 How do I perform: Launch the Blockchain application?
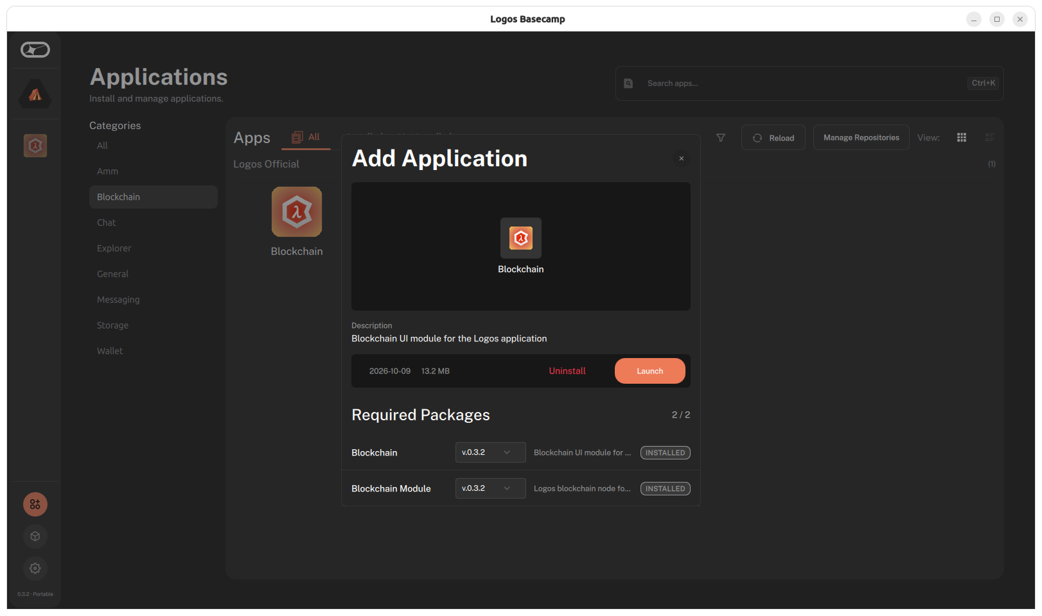650,371
